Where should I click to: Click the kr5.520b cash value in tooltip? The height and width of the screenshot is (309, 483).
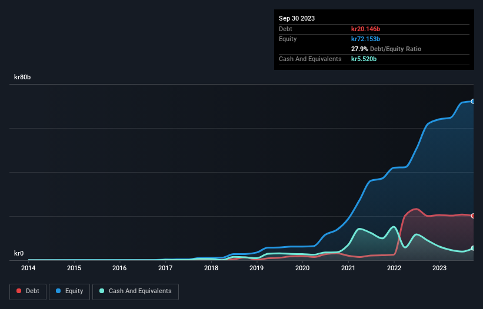tap(364, 59)
